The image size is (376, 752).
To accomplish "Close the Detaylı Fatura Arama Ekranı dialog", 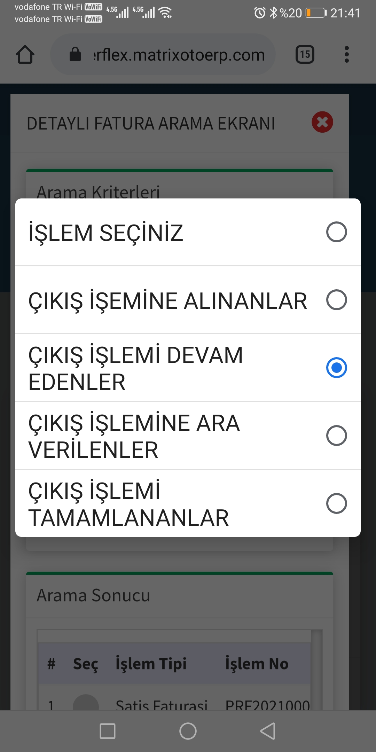I will [322, 122].
